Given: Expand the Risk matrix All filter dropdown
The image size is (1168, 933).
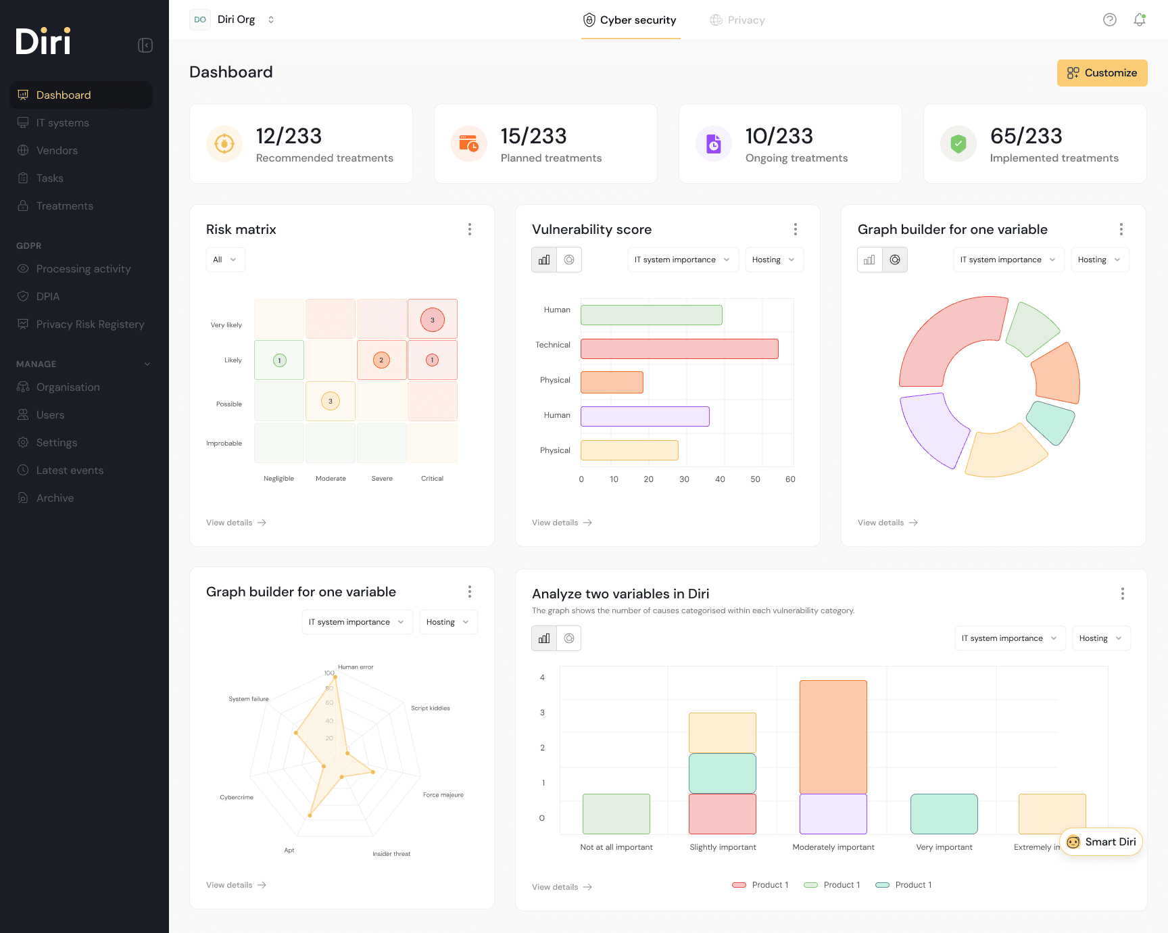Looking at the screenshot, I should (225, 260).
